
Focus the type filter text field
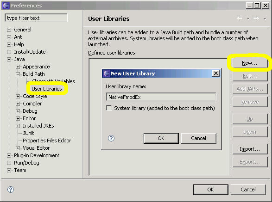(36, 18)
